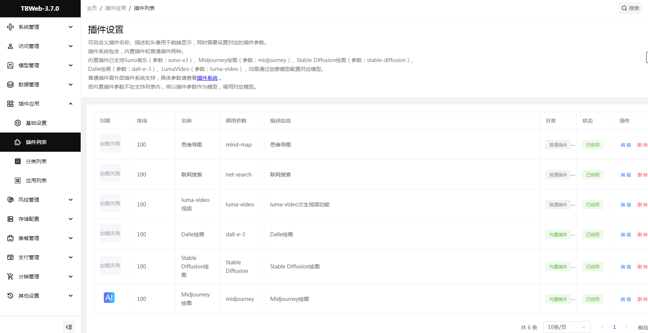This screenshot has height=333, width=648.
Task: Click the luma-video文生视频功能 description
Action: [300, 205]
